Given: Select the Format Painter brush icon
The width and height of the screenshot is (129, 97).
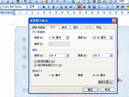Looking at the screenshot, I should pos(52,1).
